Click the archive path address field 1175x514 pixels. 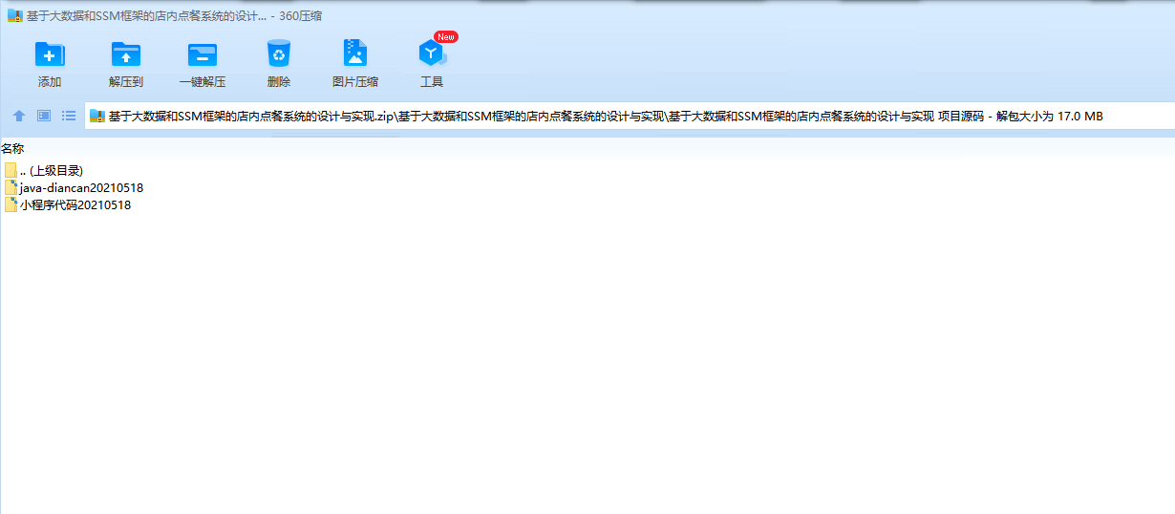point(630,117)
